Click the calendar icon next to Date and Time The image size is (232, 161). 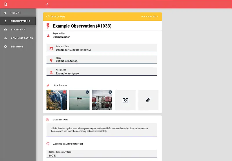51,48
